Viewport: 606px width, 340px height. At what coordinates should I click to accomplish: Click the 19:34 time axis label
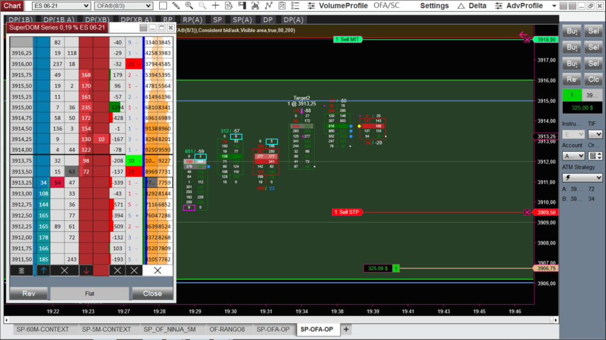pos(302,312)
